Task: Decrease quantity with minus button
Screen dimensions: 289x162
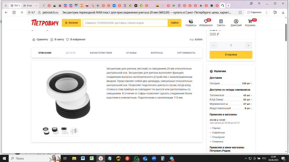Action: pos(214,45)
